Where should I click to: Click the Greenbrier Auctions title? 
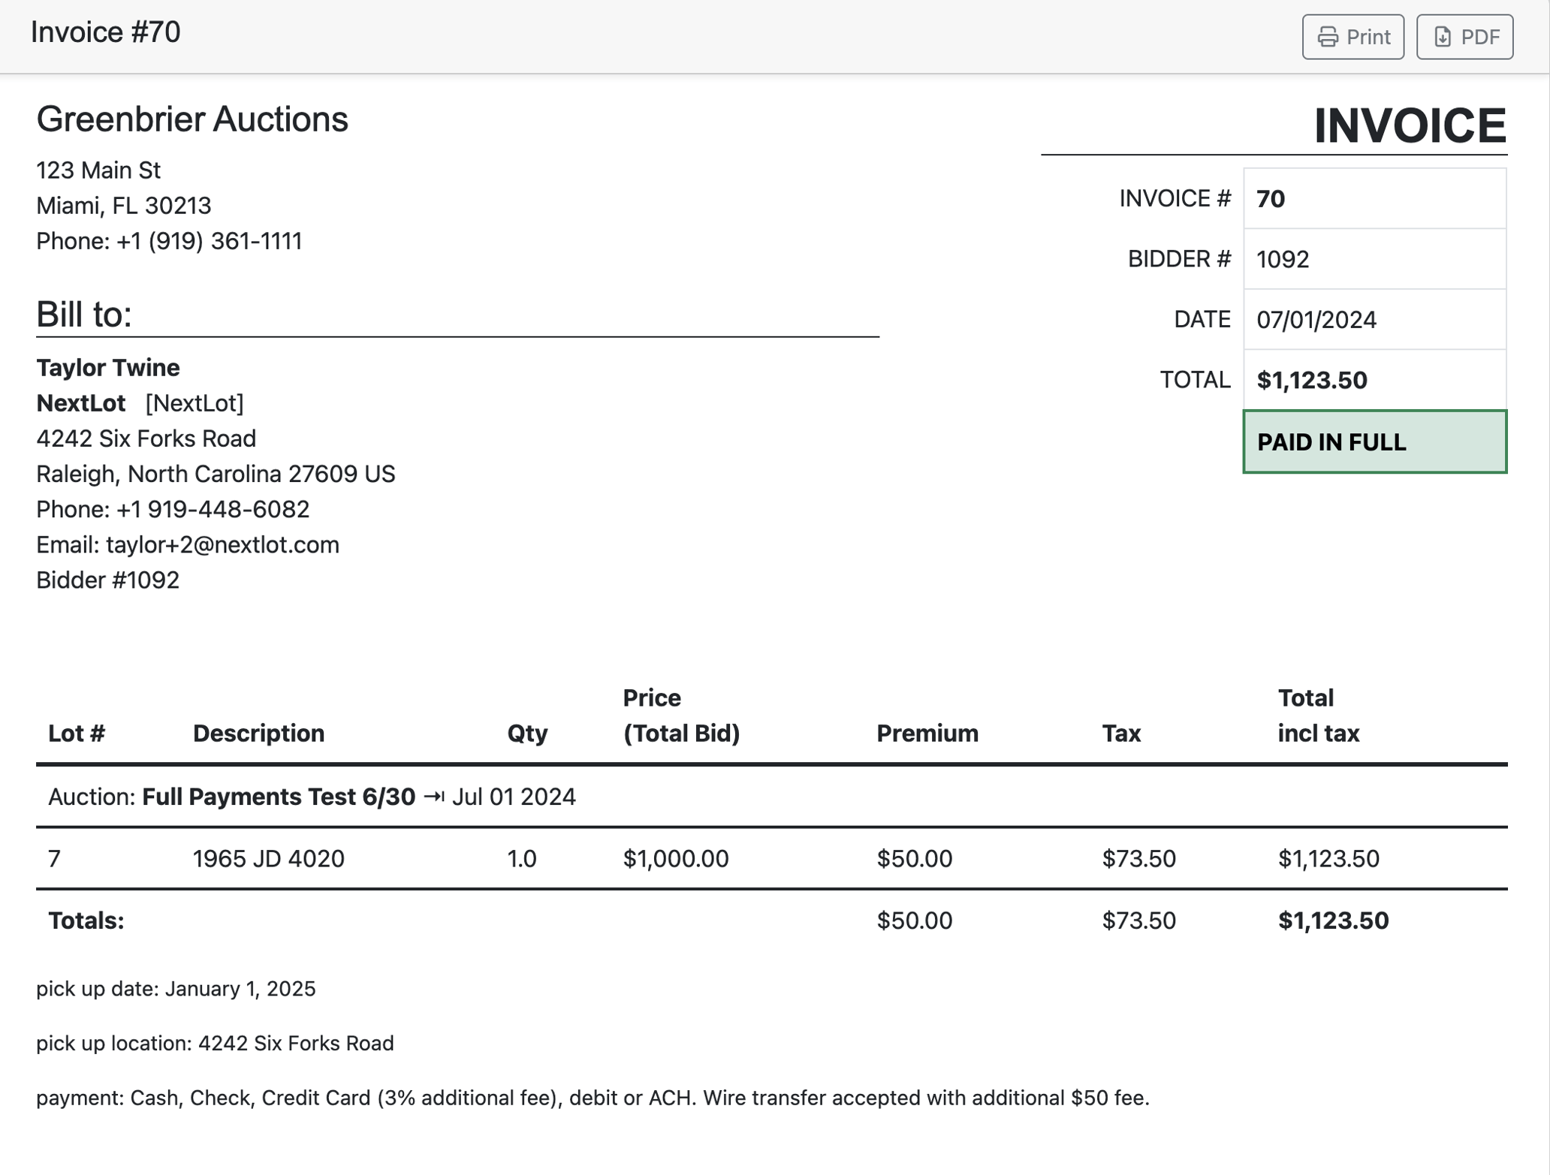pyautogui.click(x=192, y=119)
